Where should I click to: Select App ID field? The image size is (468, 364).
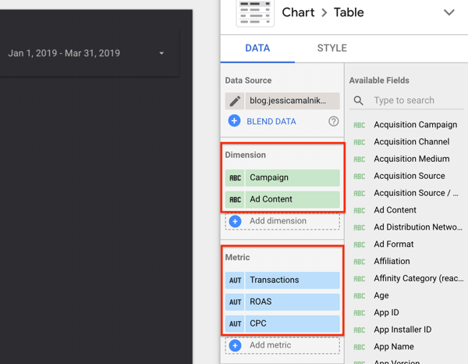[x=386, y=312]
